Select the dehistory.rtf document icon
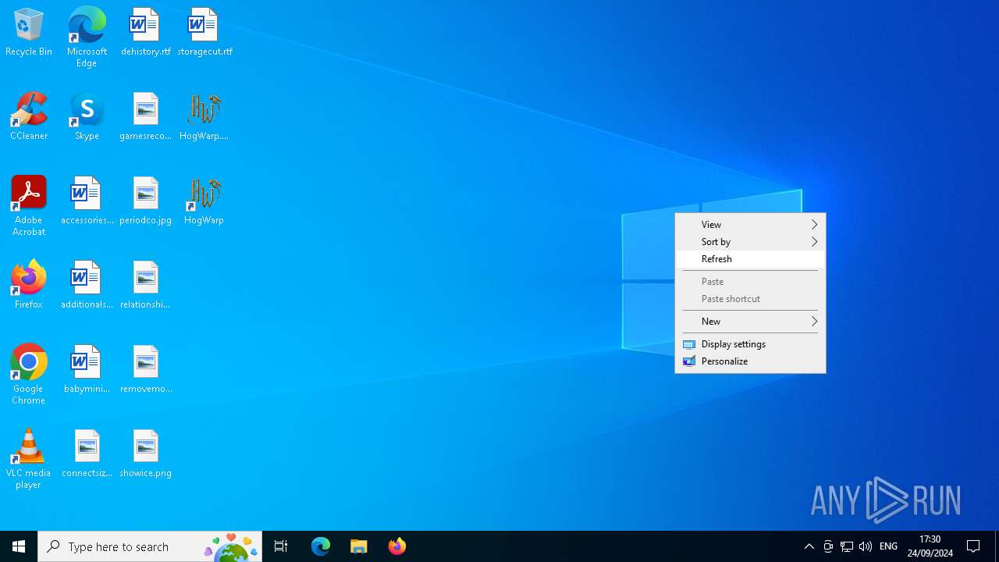Screen dimensions: 999x562 pos(145,33)
